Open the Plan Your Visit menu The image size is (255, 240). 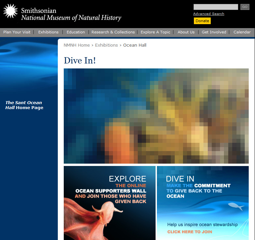coord(17,32)
